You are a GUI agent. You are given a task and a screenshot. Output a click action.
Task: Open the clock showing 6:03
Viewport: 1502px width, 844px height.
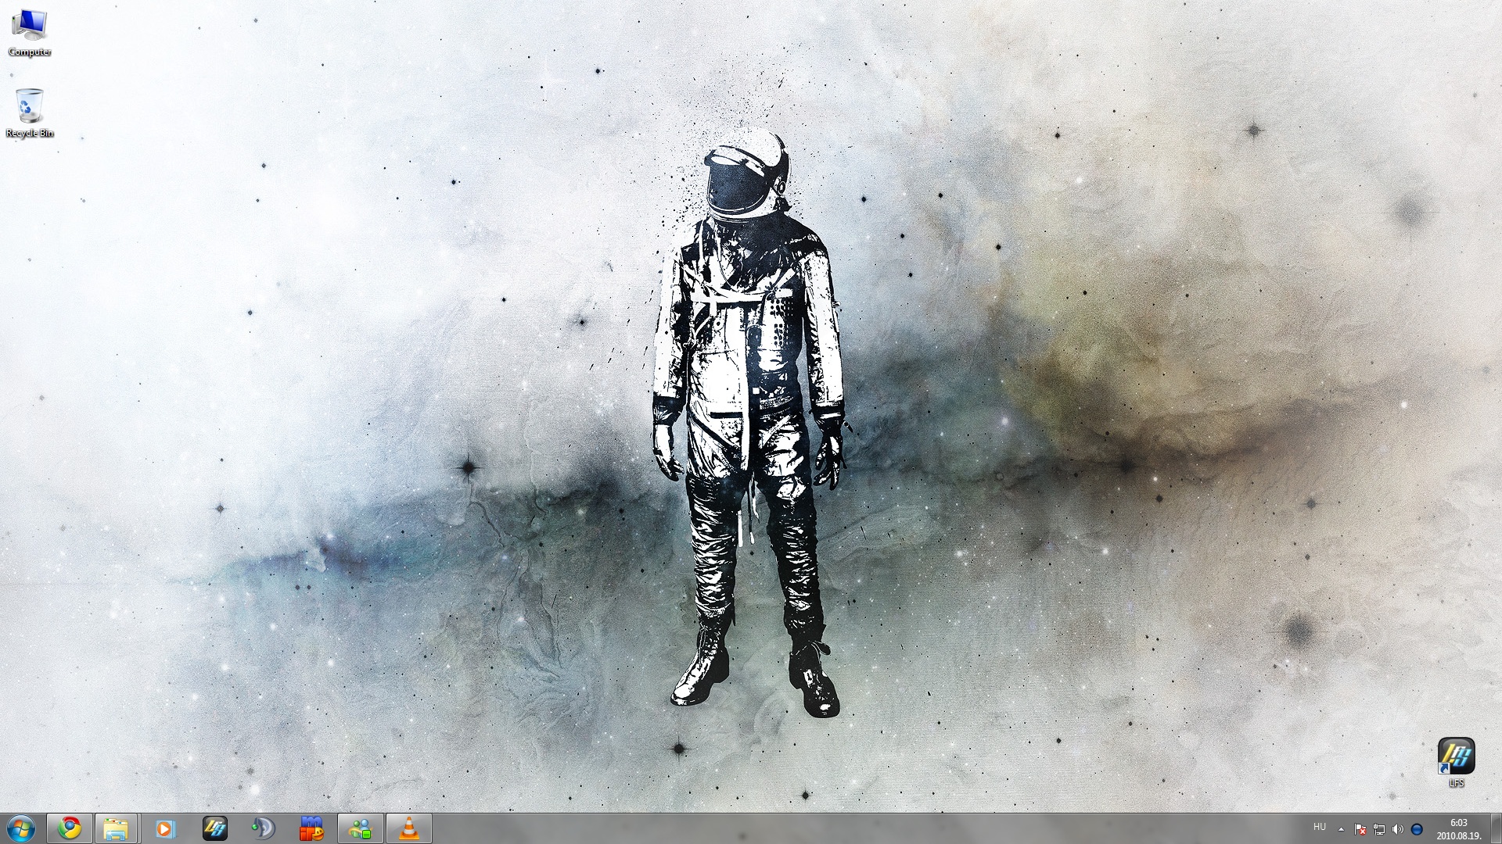(1458, 828)
